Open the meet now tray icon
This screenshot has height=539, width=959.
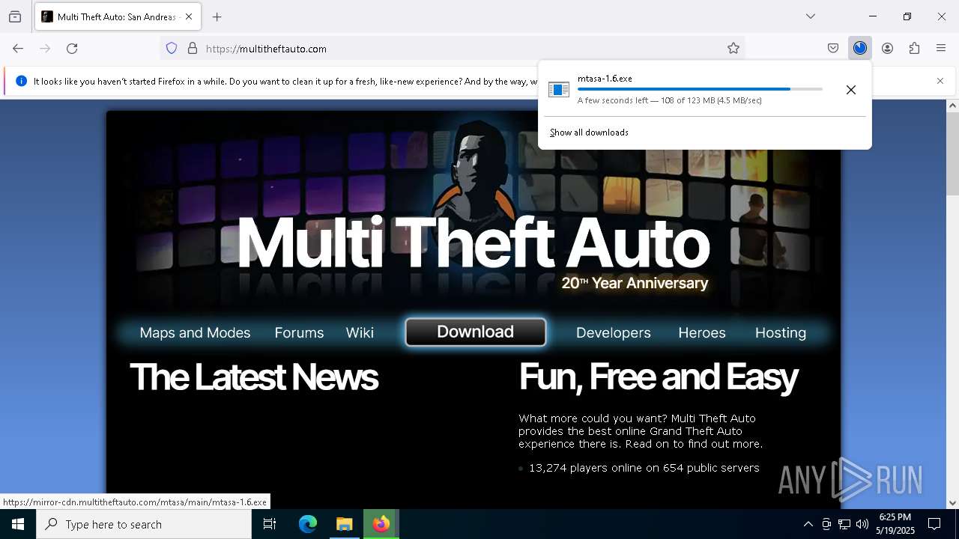826,524
